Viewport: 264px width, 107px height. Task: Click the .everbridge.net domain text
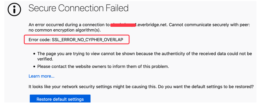151,25
